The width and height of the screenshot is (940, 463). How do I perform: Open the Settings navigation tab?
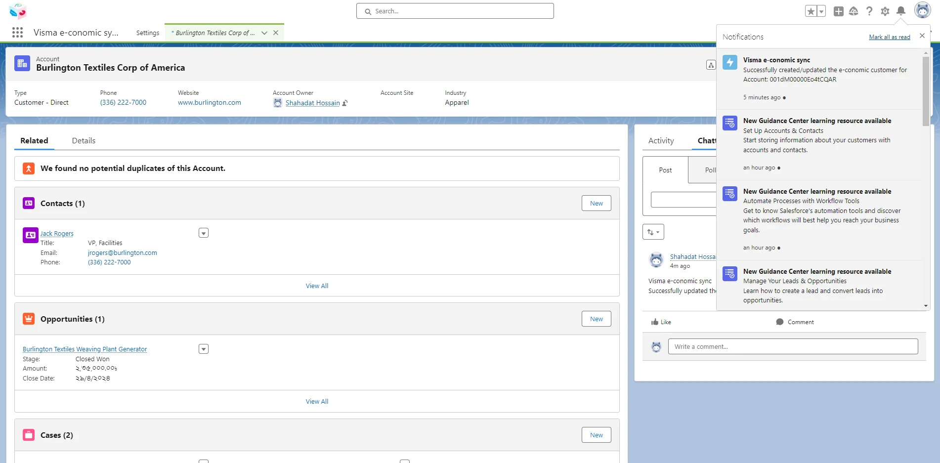click(148, 33)
